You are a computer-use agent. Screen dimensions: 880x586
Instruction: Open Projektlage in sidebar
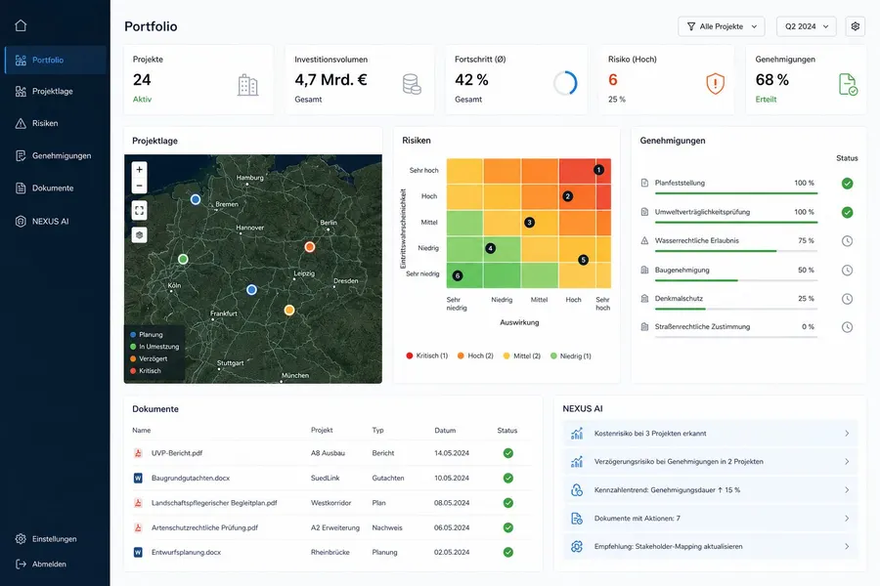pyautogui.click(x=55, y=91)
